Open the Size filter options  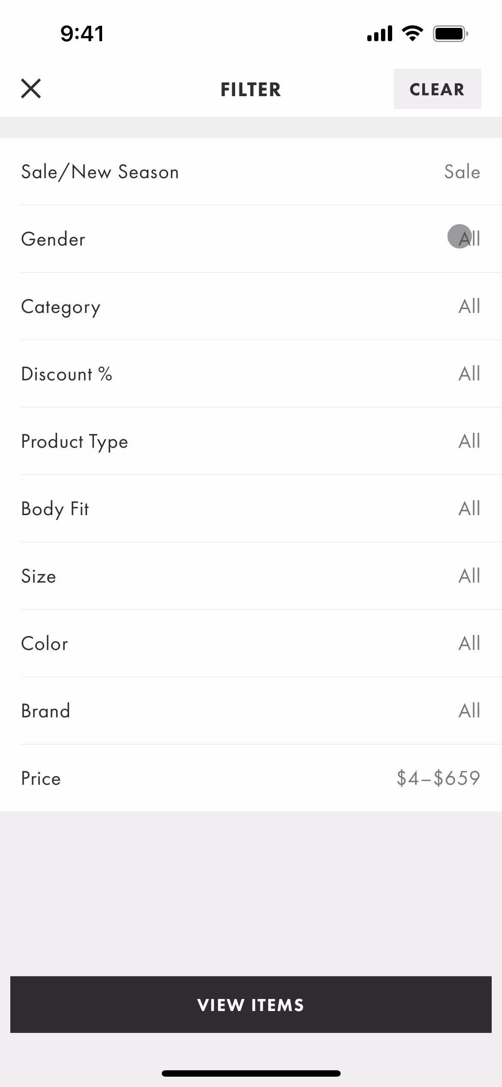click(x=251, y=576)
